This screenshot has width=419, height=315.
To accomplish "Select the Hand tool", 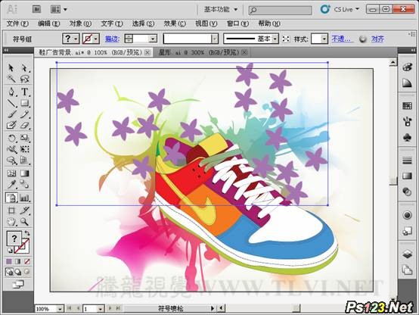I will pos(11,222).
